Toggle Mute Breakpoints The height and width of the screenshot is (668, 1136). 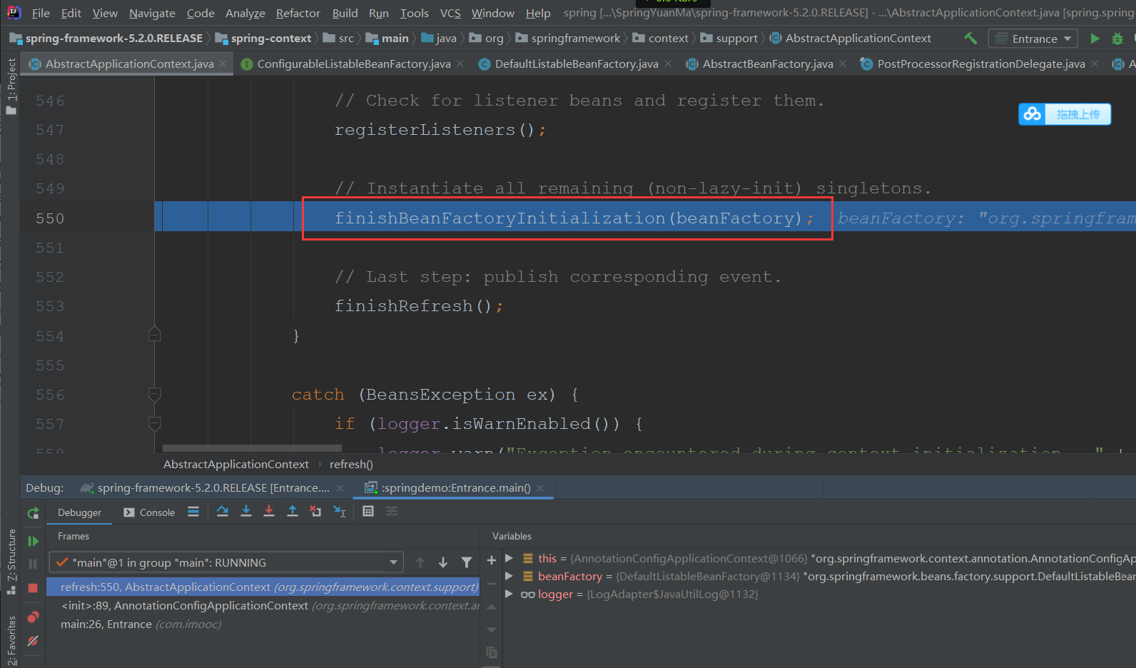coord(33,641)
